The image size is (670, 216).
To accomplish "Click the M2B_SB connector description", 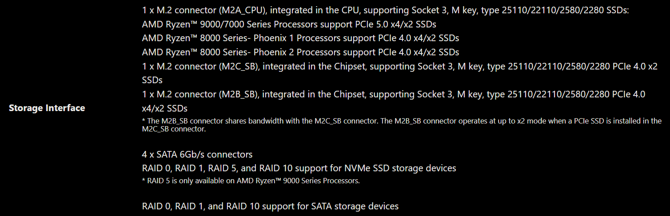I will [394, 101].
